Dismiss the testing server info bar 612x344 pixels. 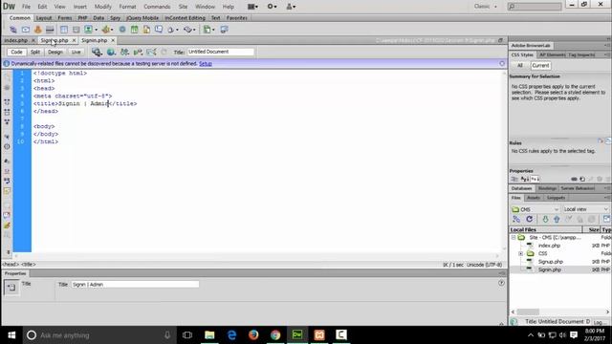point(502,64)
